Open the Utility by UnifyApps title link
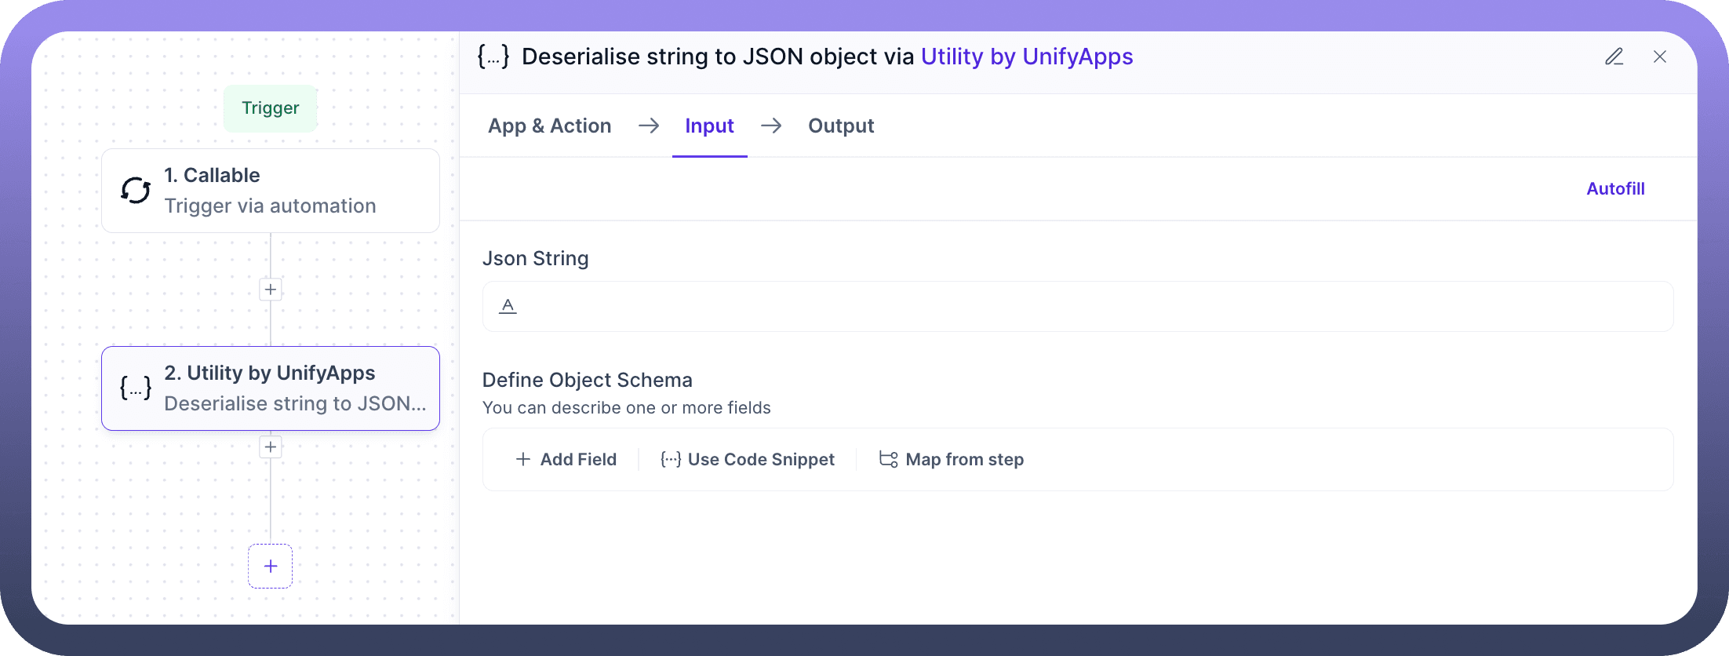The image size is (1729, 656). pos(1026,56)
